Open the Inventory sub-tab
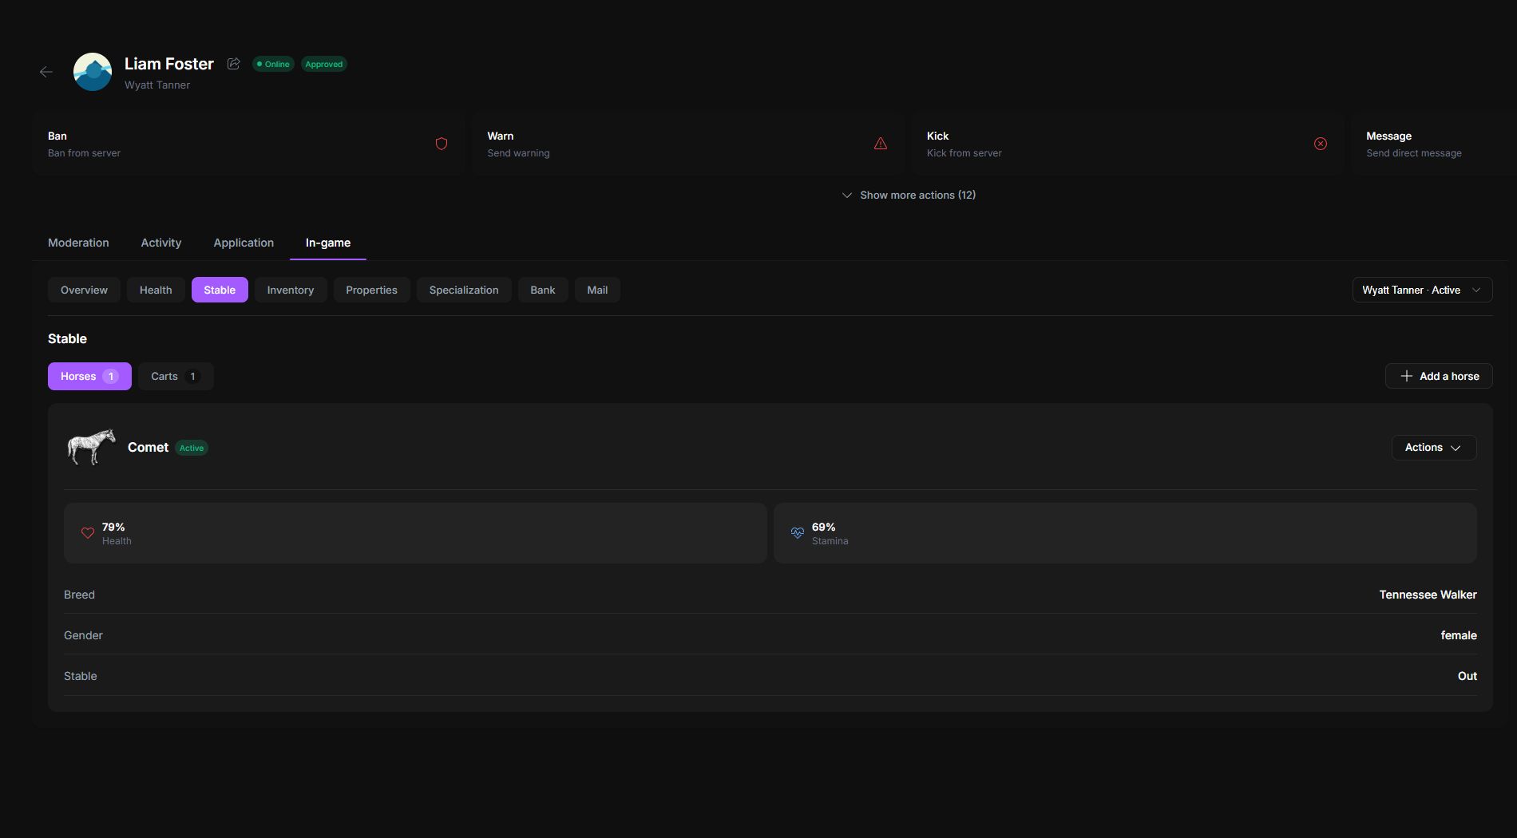This screenshot has width=1517, height=838. point(291,290)
